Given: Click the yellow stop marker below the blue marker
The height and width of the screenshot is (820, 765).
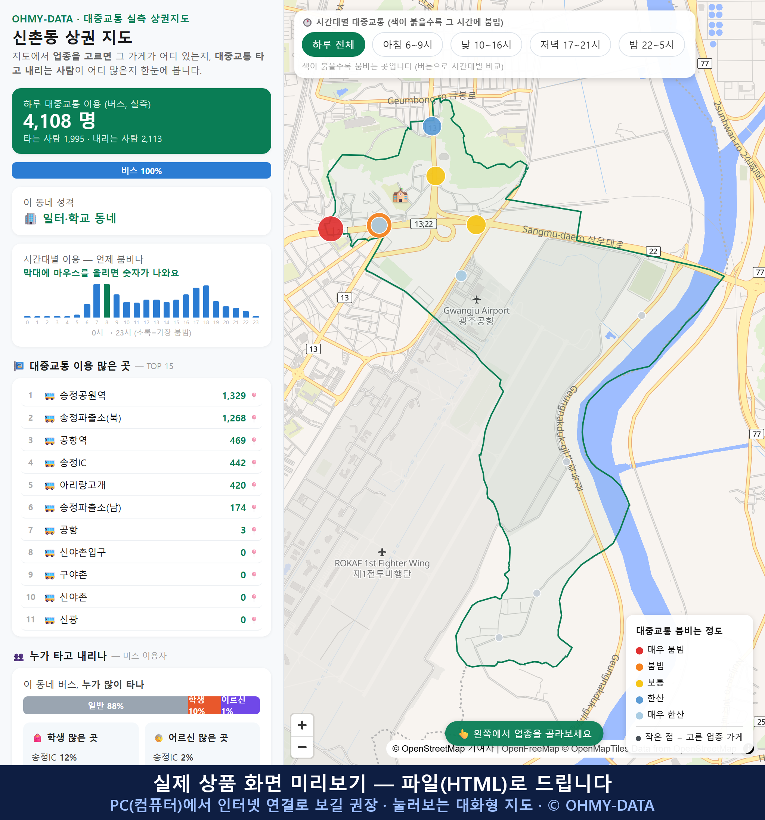Looking at the screenshot, I should [x=436, y=176].
